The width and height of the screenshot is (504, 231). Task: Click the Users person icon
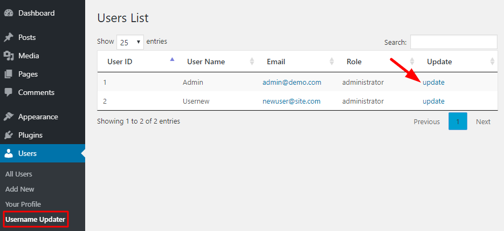[9, 154]
